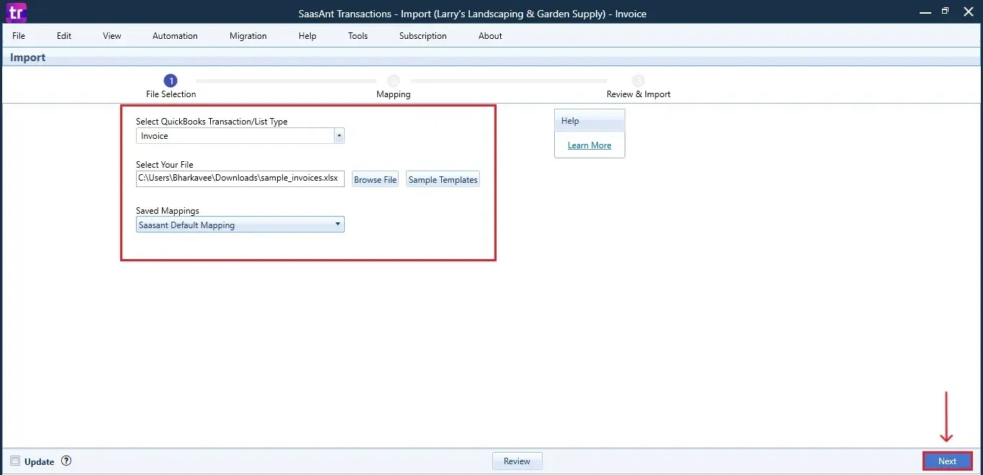983x475 pixels.
Task: Open the Help menu
Action: 307,36
